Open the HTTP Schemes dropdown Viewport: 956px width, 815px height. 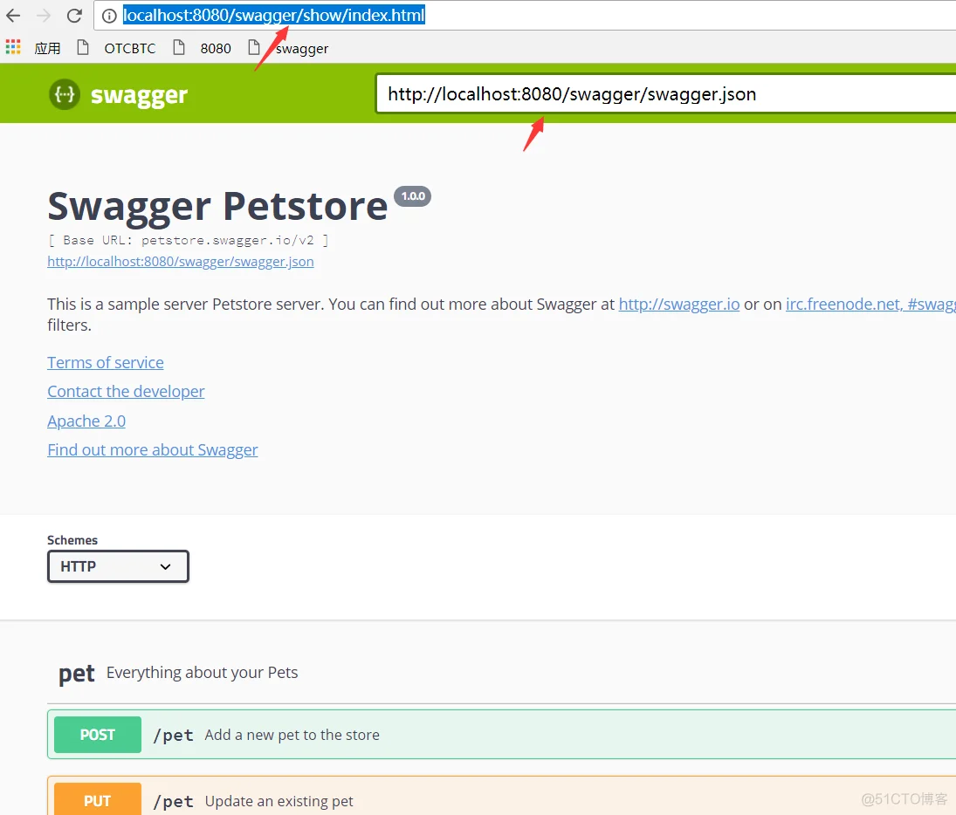(x=118, y=566)
